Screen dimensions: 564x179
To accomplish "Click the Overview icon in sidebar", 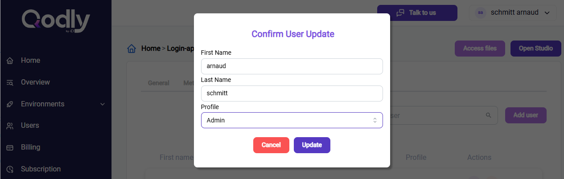I will [10, 82].
